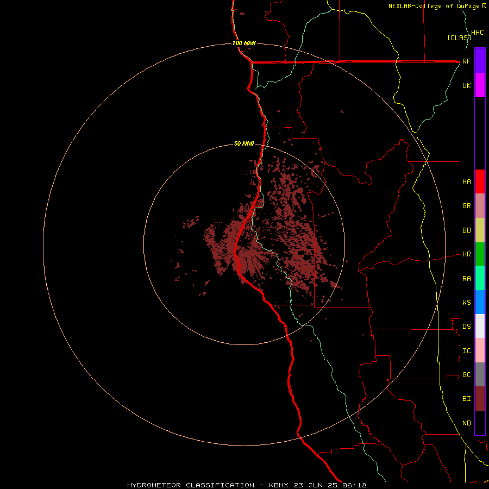Click the HYDROMETEOR CLASSIFICATION title text
This screenshot has height=489, width=489.
(x=191, y=485)
